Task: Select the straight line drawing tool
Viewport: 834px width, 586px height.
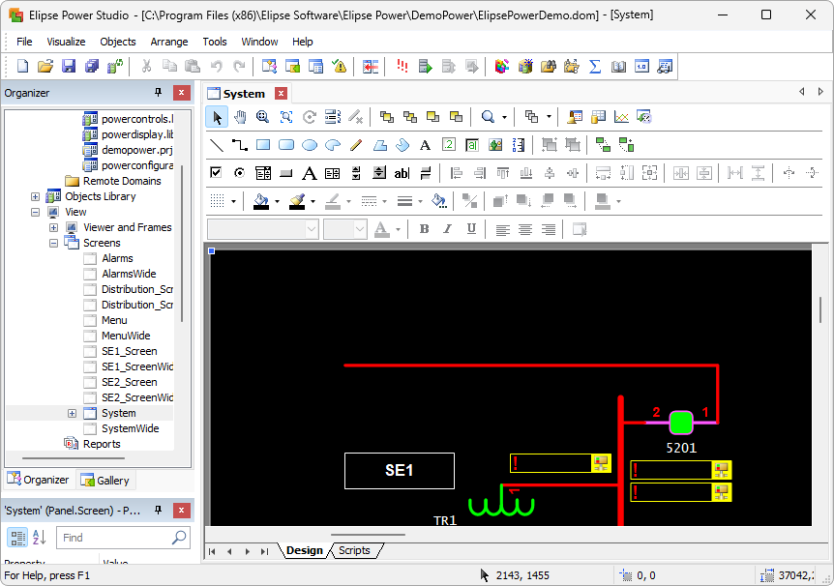Action: (217, 145)
